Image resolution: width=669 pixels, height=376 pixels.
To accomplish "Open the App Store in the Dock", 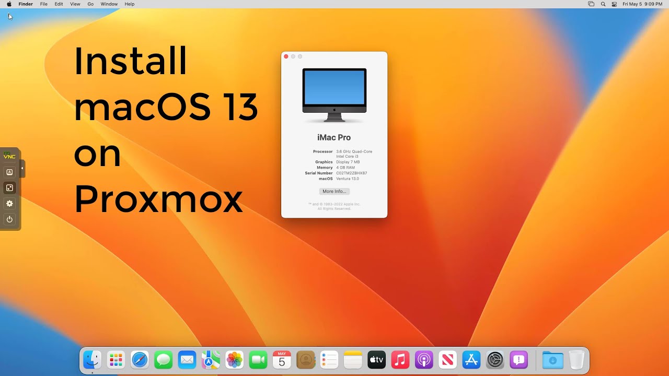I will tap(471, 360).
